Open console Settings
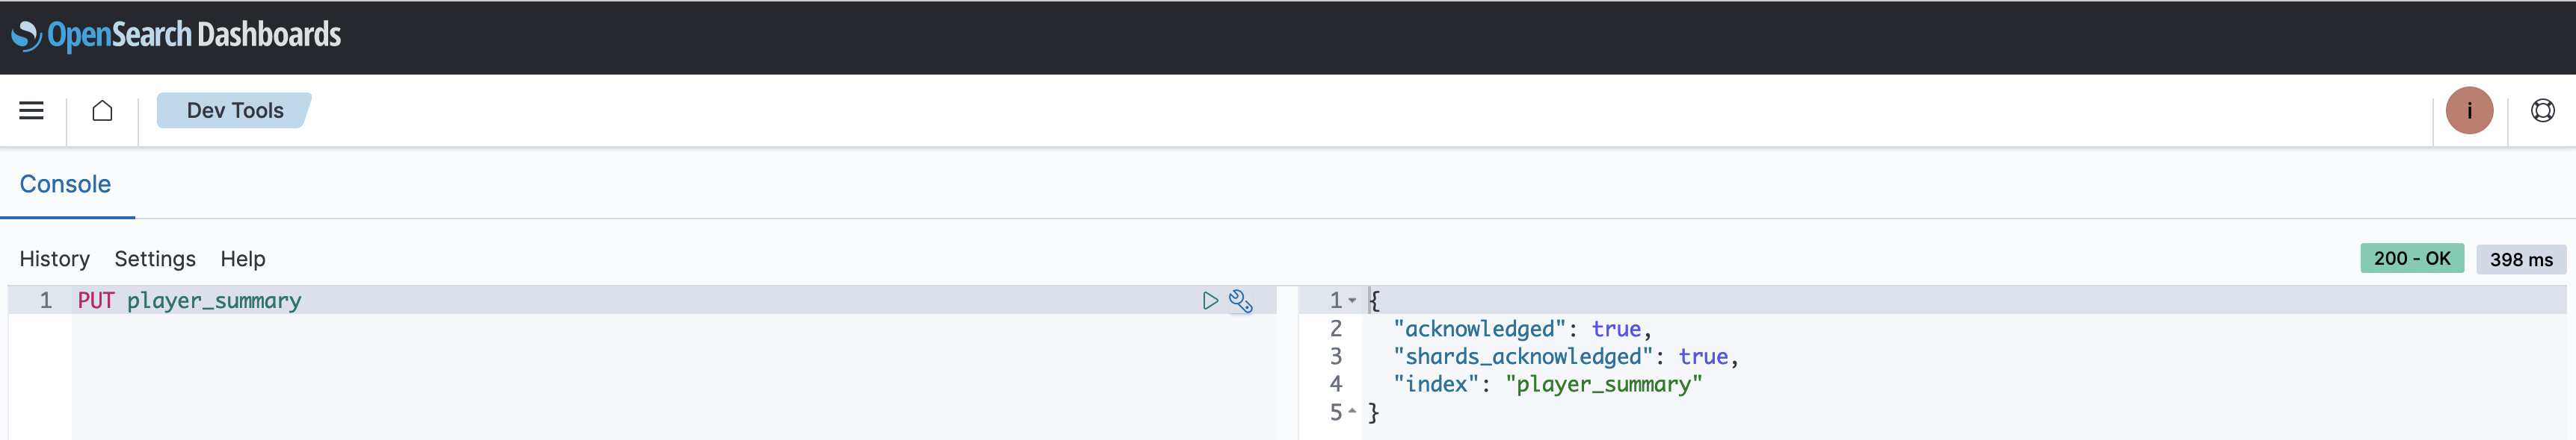 [155, 259]
